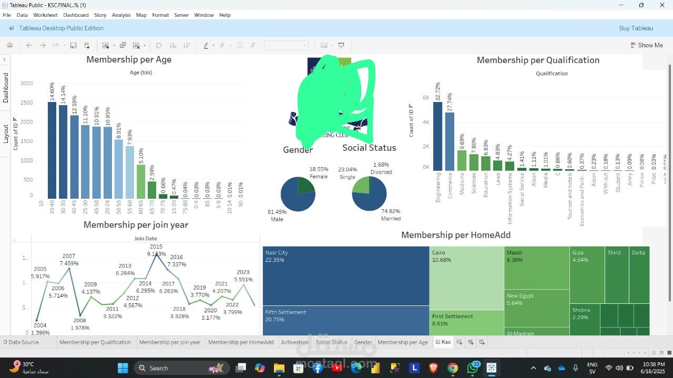Viewport: 673px width, 378px height.
Task: Click the Sort ascending icon
Action: pyautogui.click(x=172, y=45)
